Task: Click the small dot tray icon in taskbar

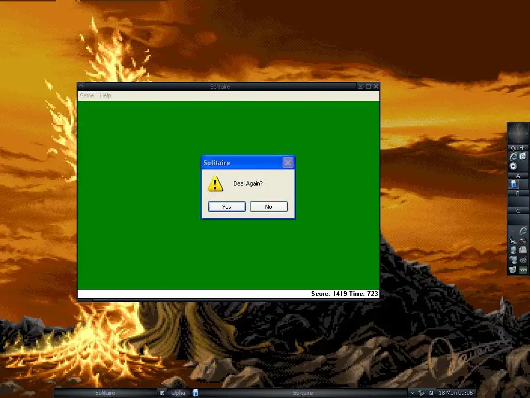Action: 413,393
